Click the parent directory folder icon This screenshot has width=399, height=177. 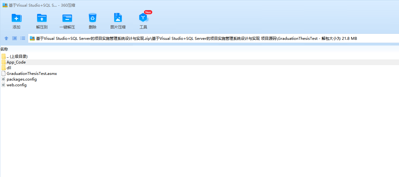tap(3, 56)
